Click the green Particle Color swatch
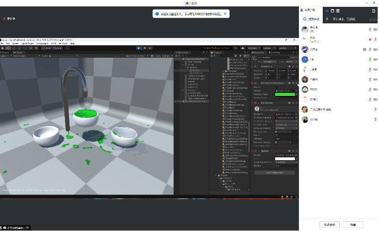Screen dimensions: 379x231 (284, 94)
